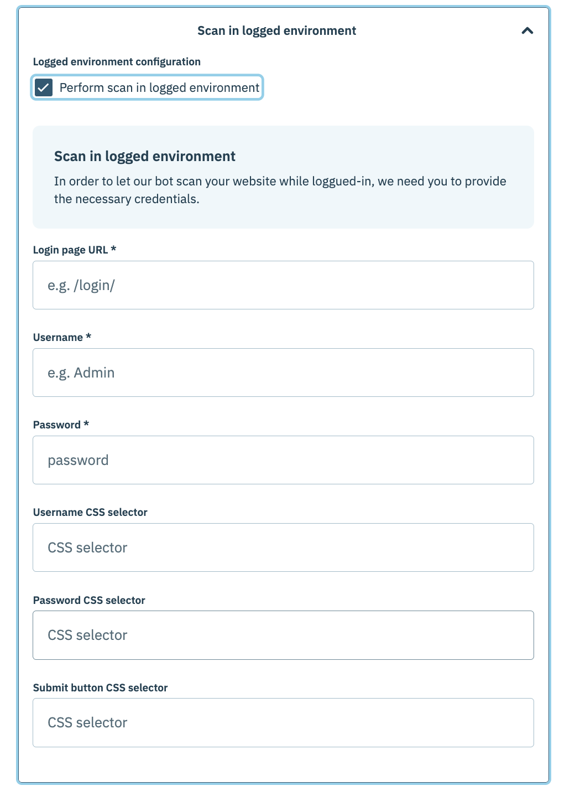Click the info box description text
The image size is (575, 796).
[280, 189]
